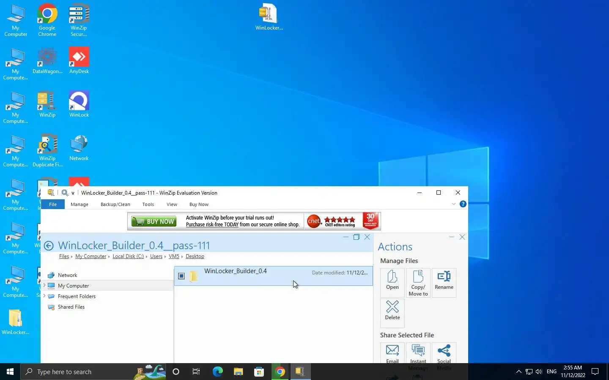Screen dimensions: 609x380
Task: Click the green BUY NOW button
Action: pyautogui.click(x=154, y=221)
